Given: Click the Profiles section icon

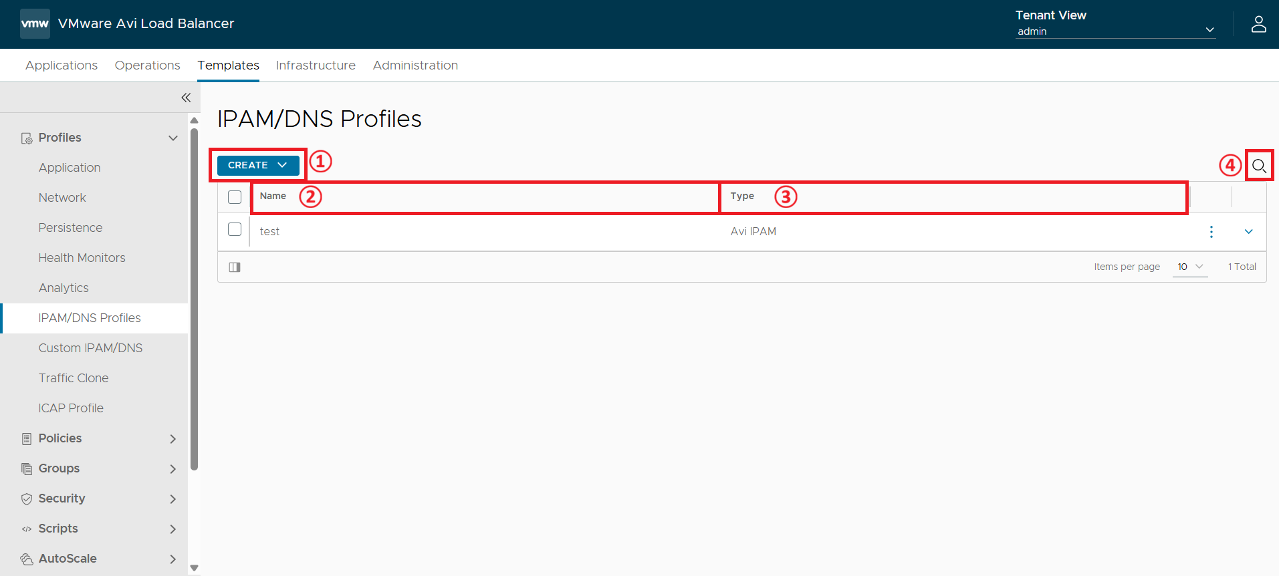Looking at the screenshot, I should click(x=27, y=138).
